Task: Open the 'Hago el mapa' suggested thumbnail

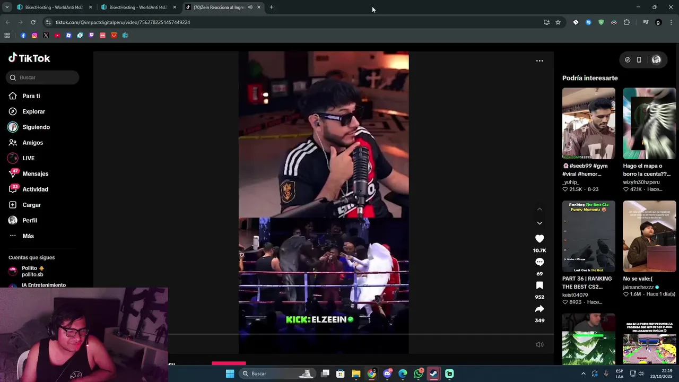Action: point(649,124)
